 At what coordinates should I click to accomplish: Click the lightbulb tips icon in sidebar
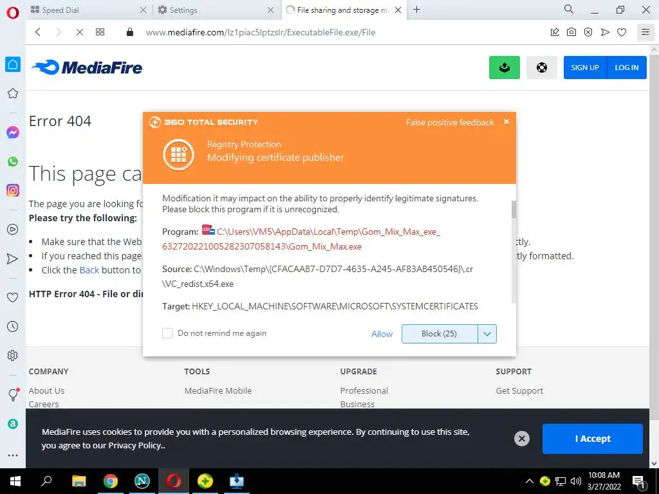(x=13, y=394)
